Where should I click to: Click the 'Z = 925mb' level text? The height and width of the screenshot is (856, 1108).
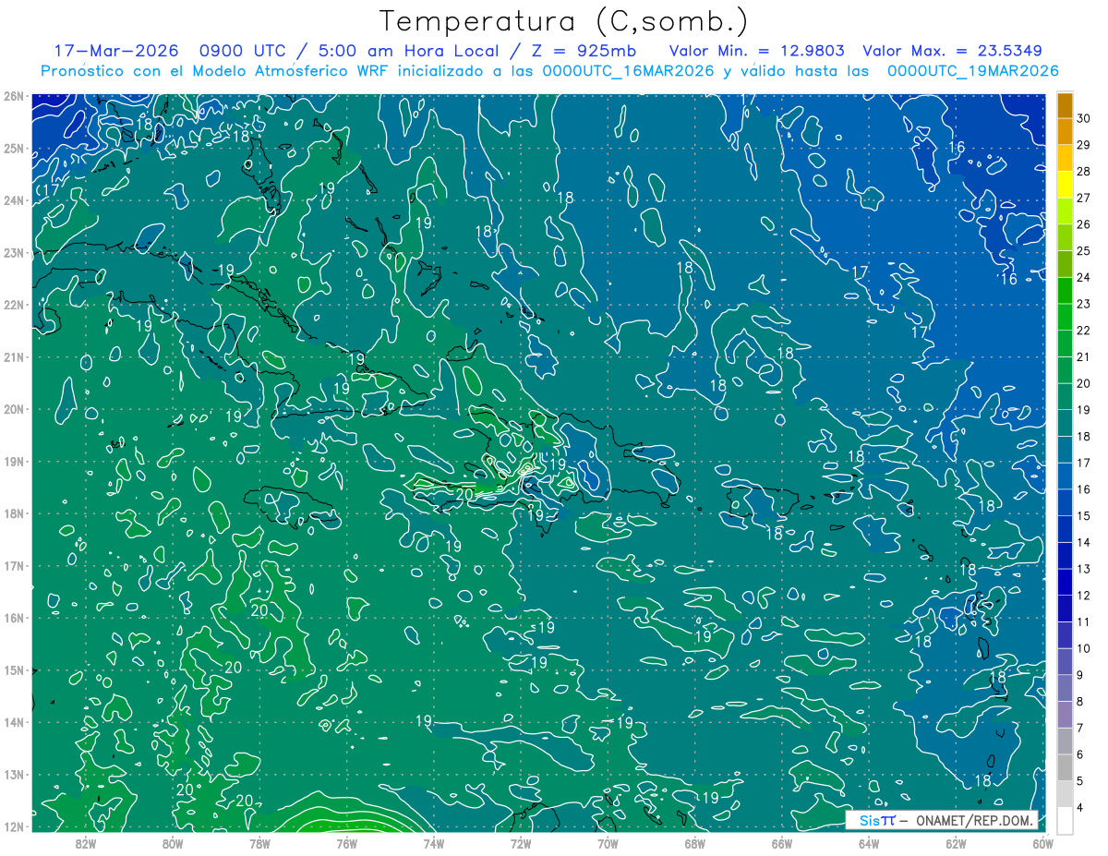[579, 51]
